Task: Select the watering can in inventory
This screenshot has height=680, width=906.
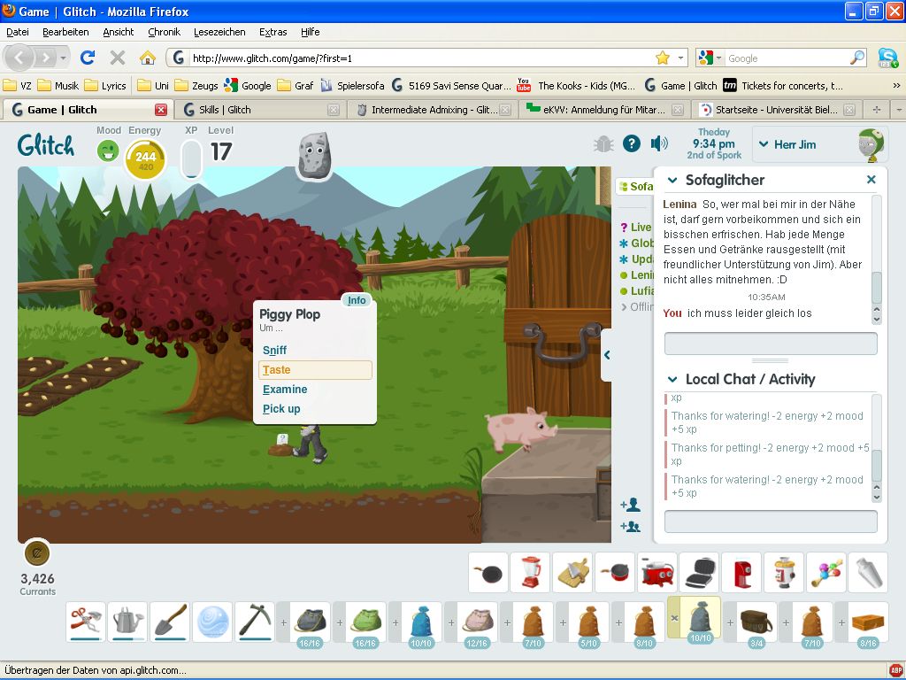Action: 127,621
